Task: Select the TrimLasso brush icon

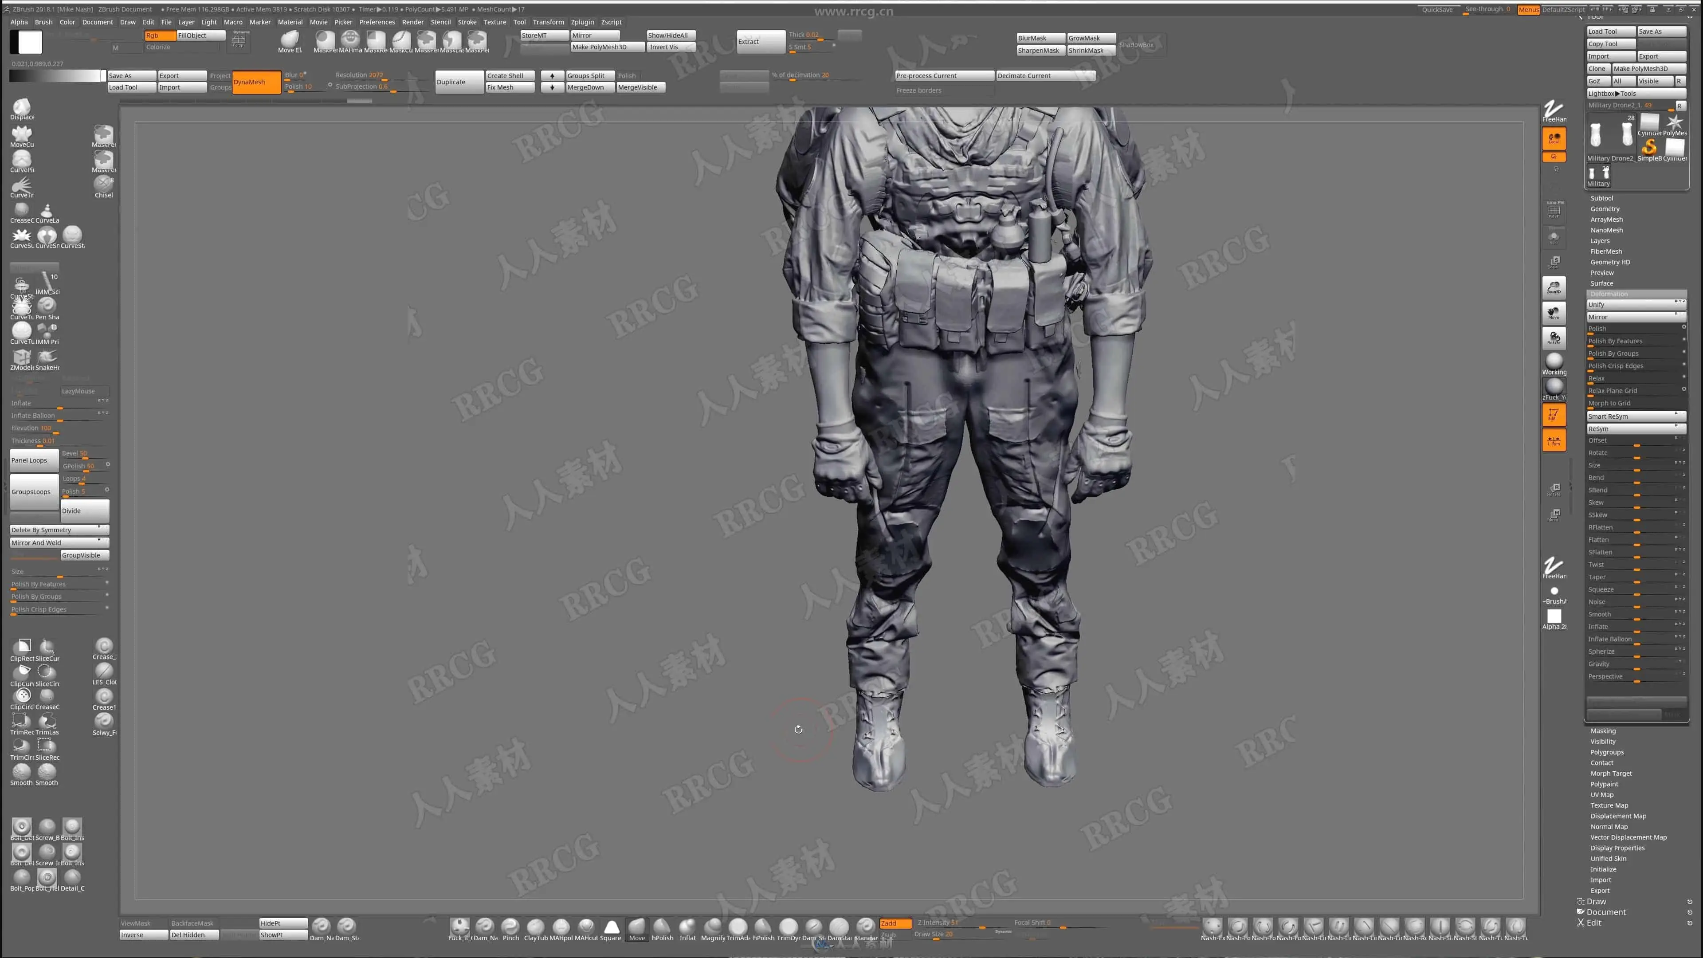Action: pos(47,721)
